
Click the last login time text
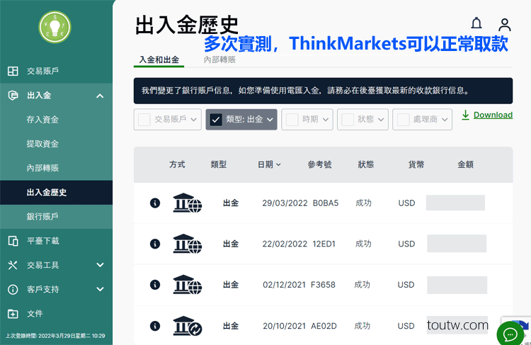[55, 336]
